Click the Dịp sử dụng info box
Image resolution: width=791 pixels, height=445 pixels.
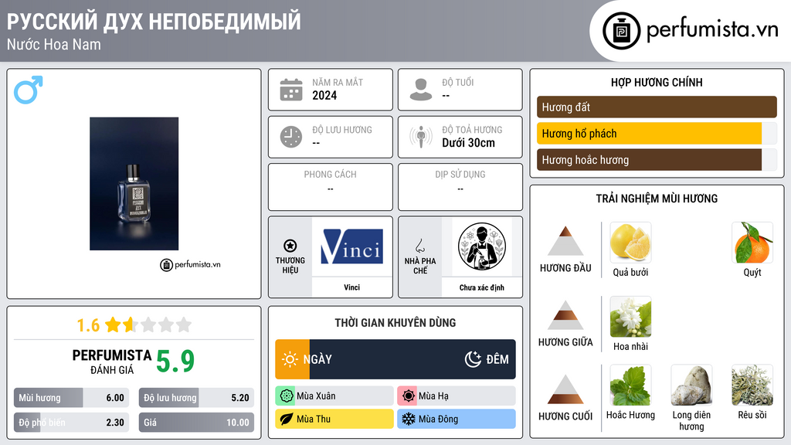tap(460, 187)
